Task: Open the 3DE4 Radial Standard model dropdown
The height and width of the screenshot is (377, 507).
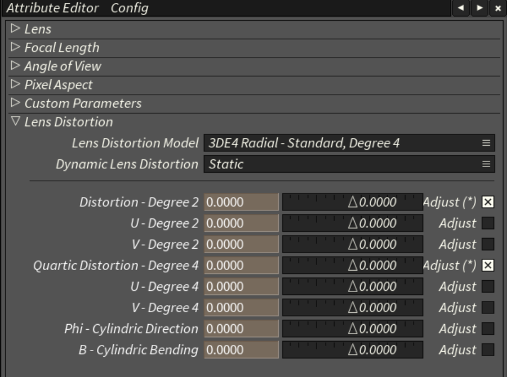Action: point(343,143)
